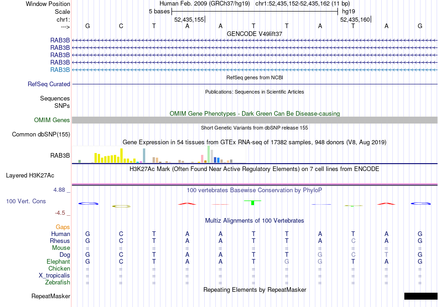Select the Chicken alignment row label
This screenshot has width=438, height=307.
[59, 268]
